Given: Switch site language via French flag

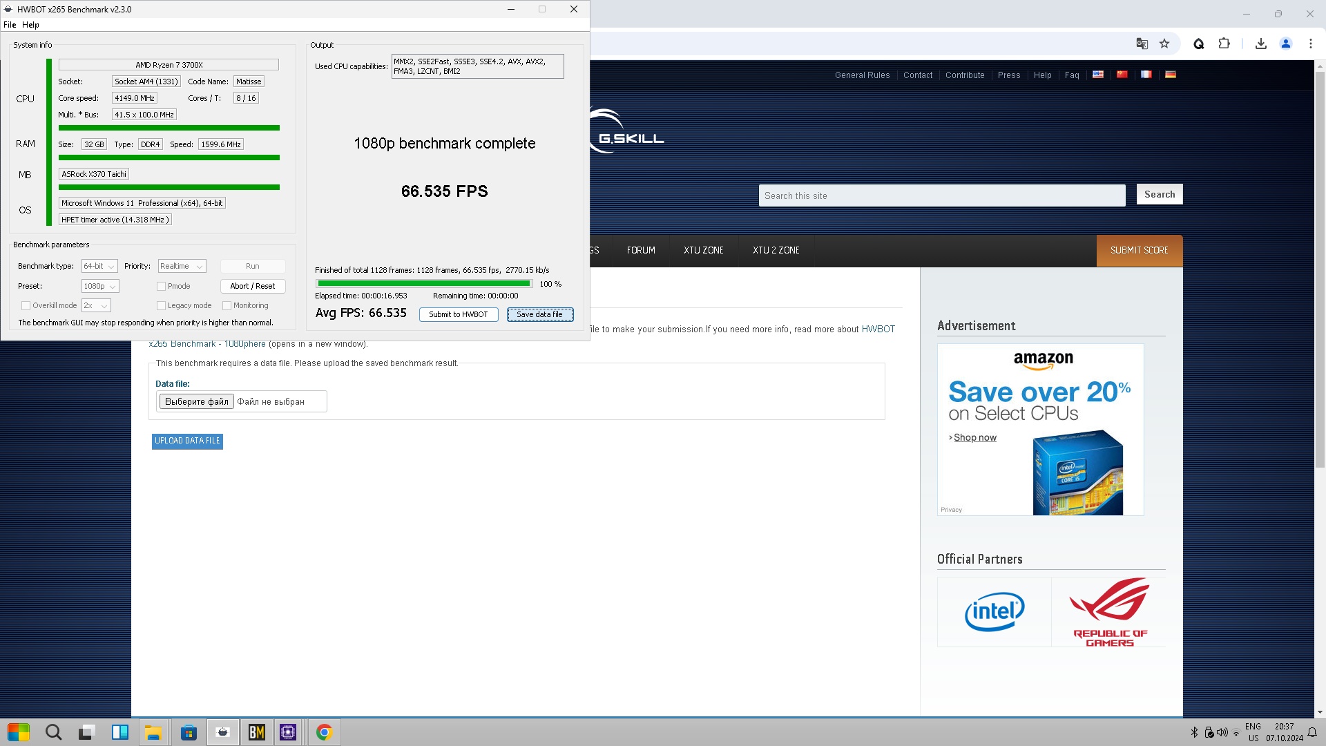Looking at the screenshot, I should coord(1146,75).
